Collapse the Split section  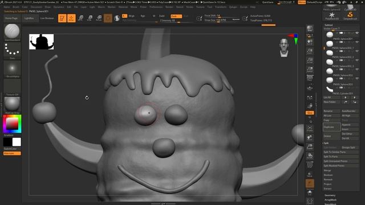tap(326, 143)
